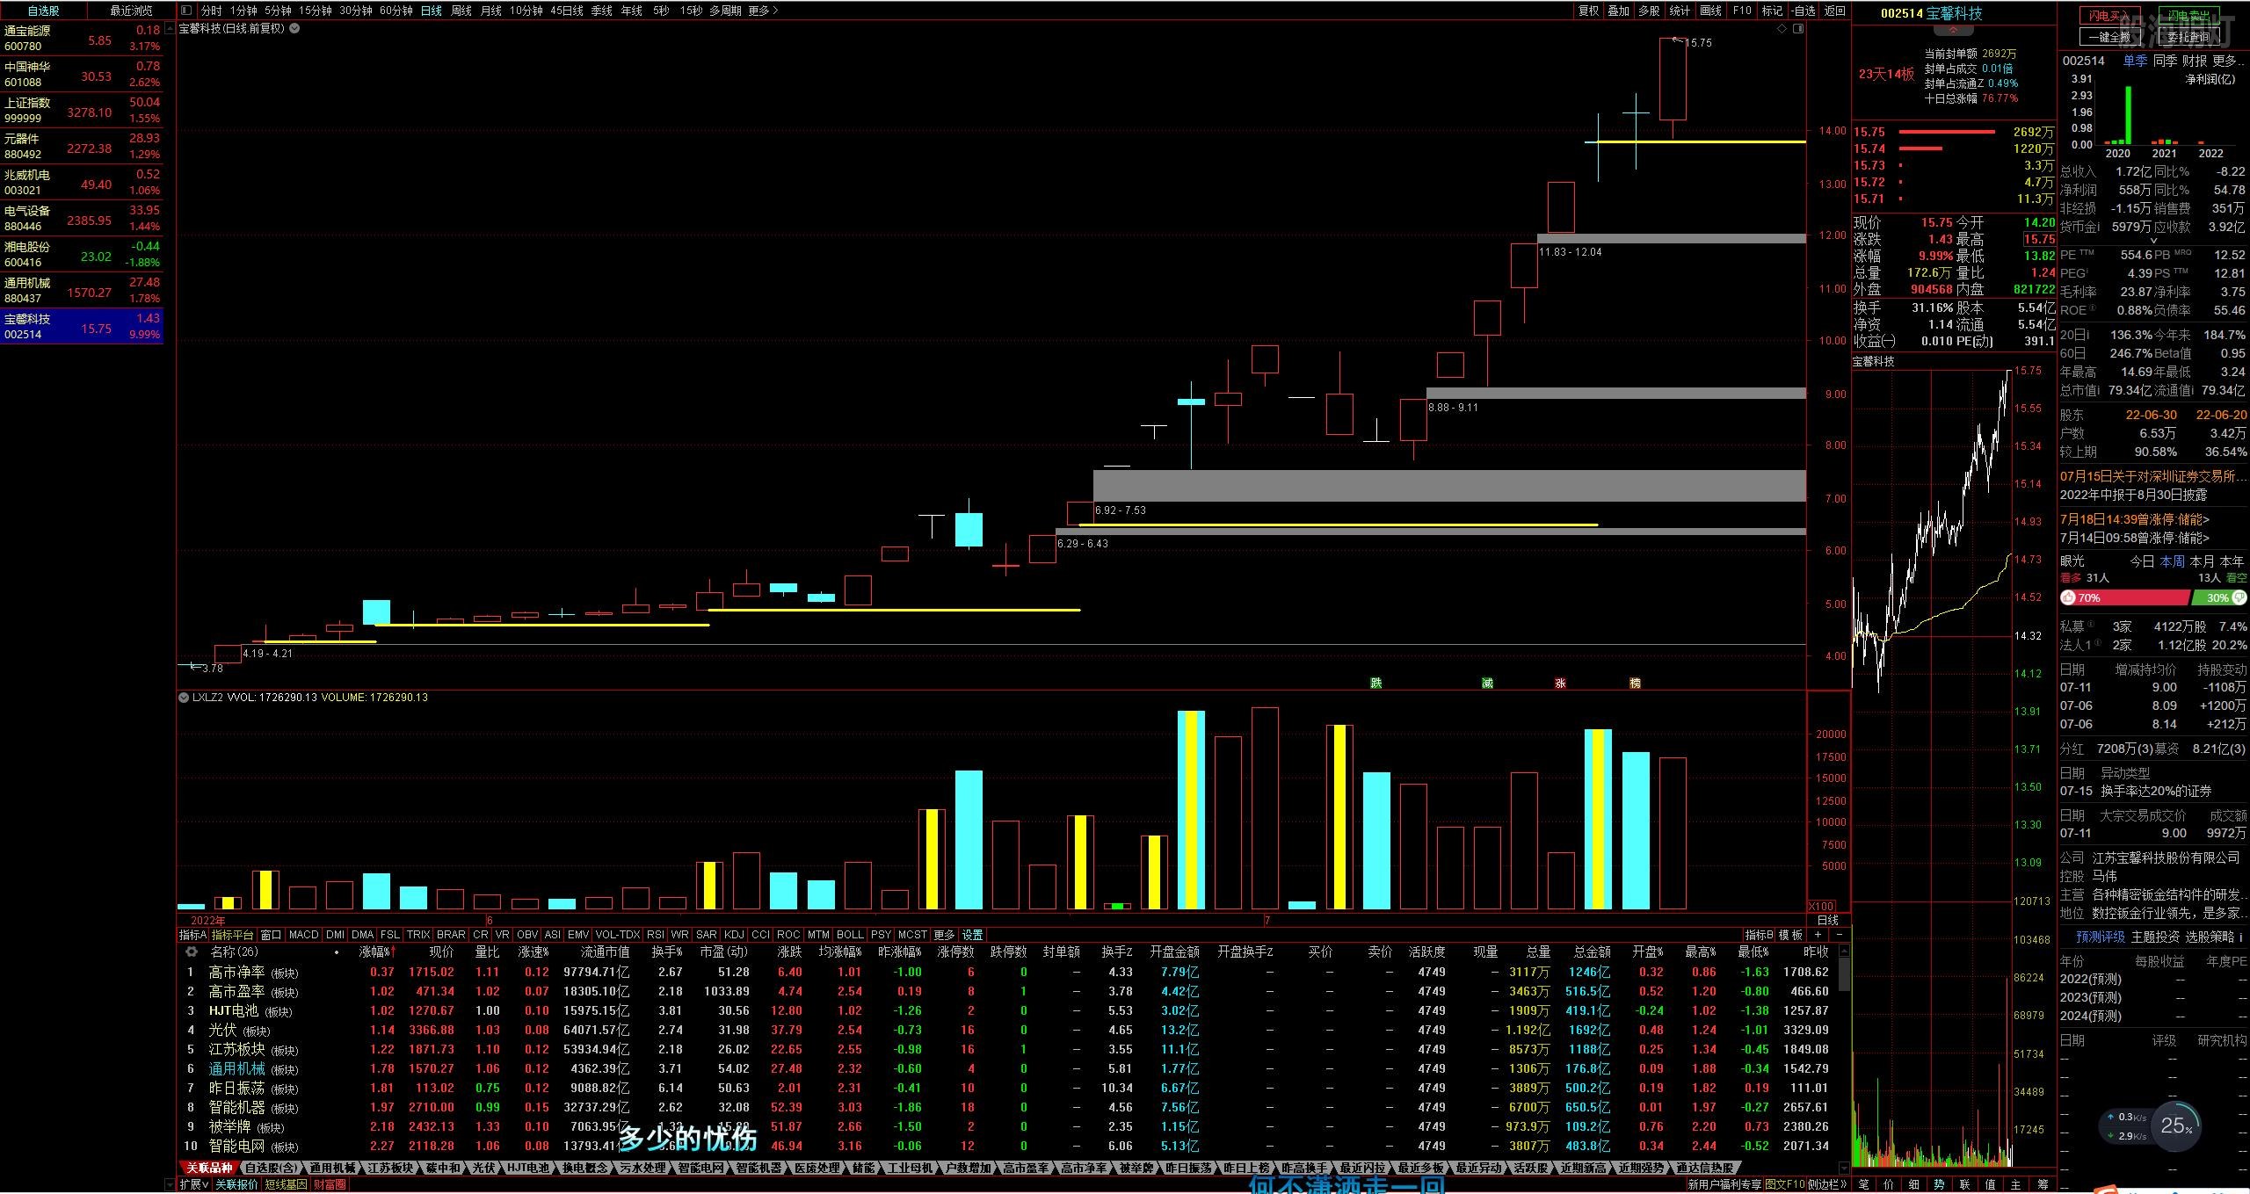Expand financial details with the small down chevron
Screen dimensions: 2250x1194
2153,241
